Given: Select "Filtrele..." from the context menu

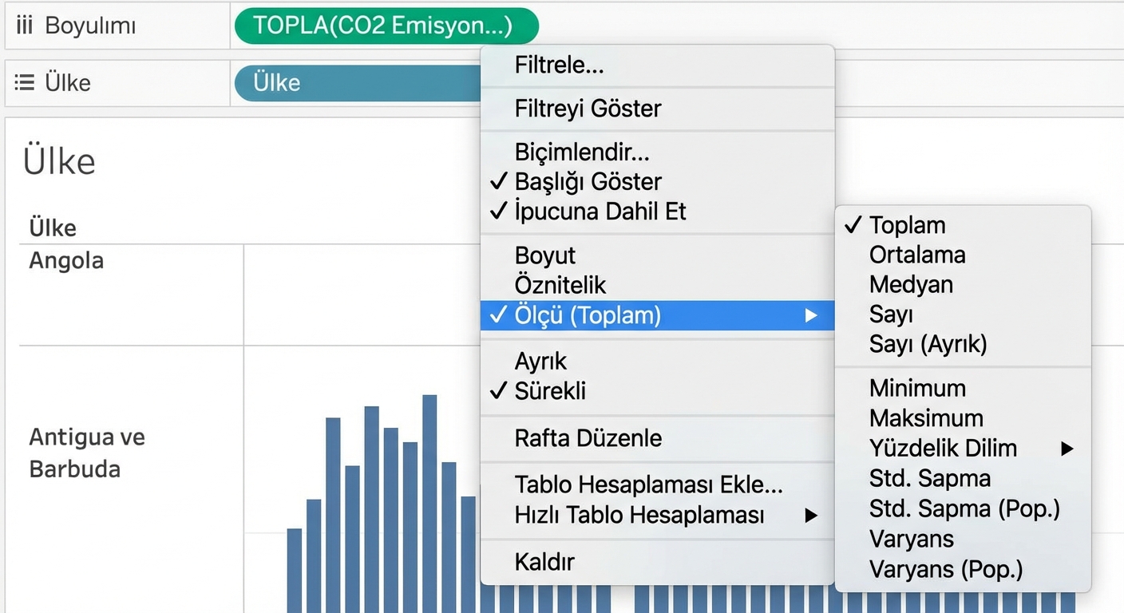Looking at the screenshot, I should pos(559,65).
